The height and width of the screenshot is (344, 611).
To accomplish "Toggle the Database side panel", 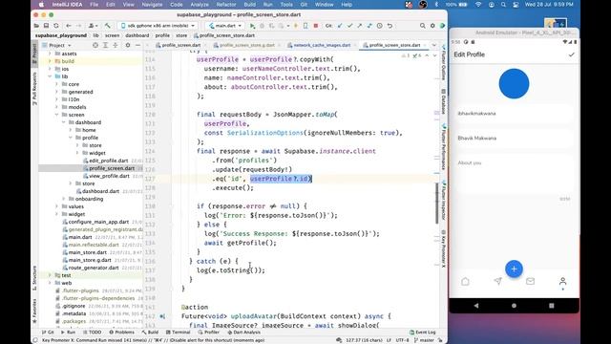I will coord(443,101).
